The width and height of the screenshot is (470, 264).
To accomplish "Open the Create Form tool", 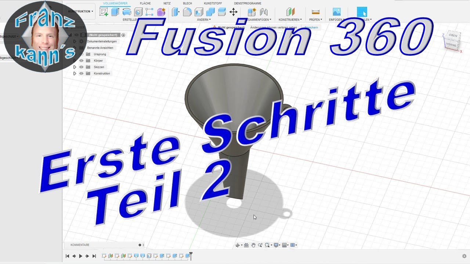I will coord(161,12).
